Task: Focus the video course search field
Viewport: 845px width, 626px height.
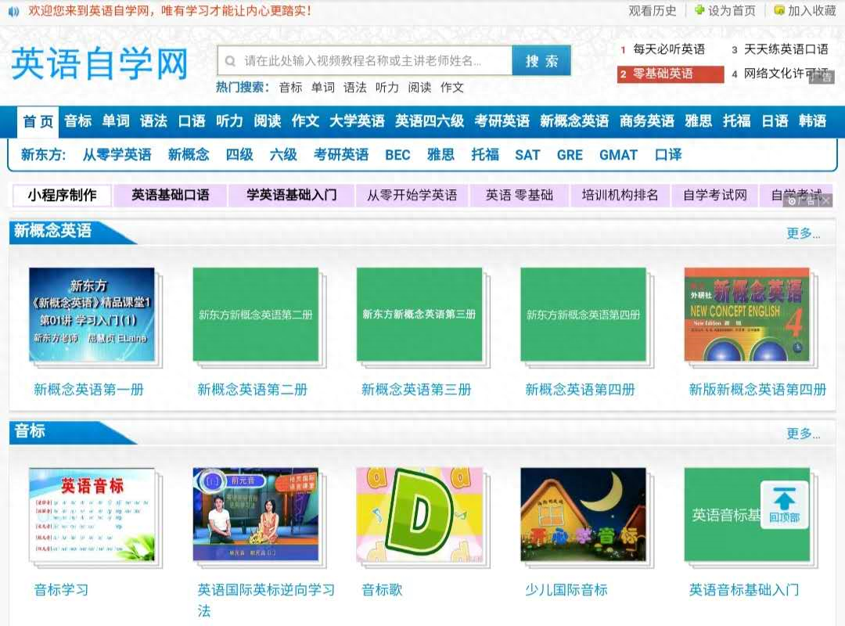Action: tap(365, 61)
